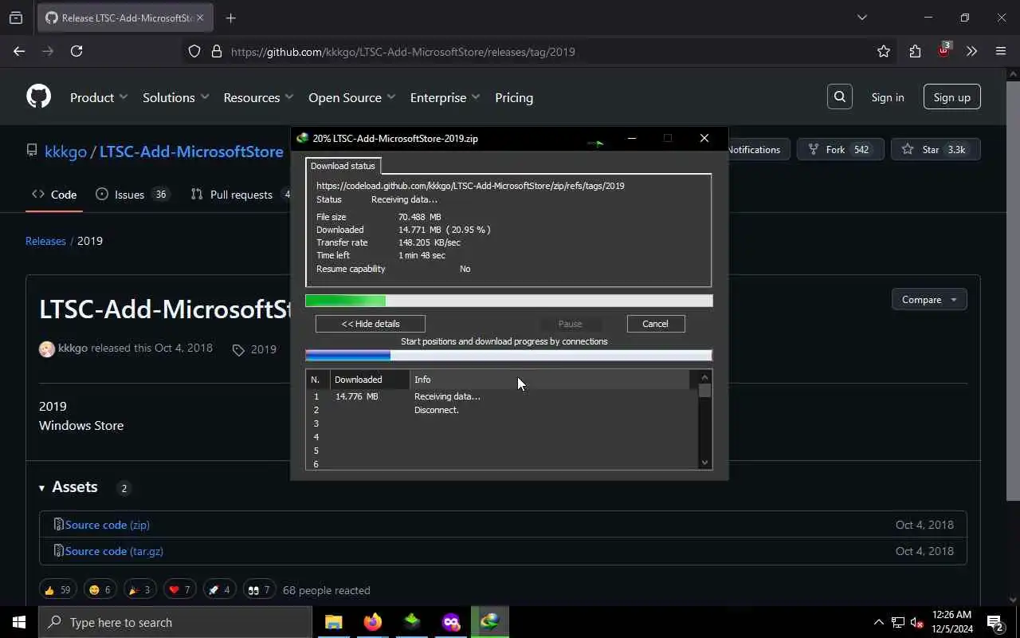Expand Open Source dropdown
This screenshot has width=1020, height=638.
pyautogui.click(x=352, y=97)
